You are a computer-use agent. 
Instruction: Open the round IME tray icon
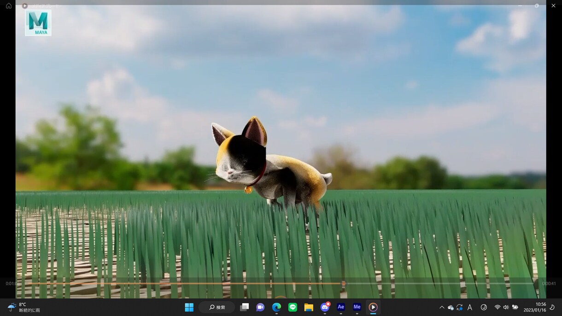484,307
